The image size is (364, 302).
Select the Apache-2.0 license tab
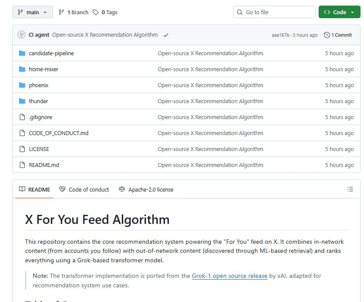click(146, 189)
